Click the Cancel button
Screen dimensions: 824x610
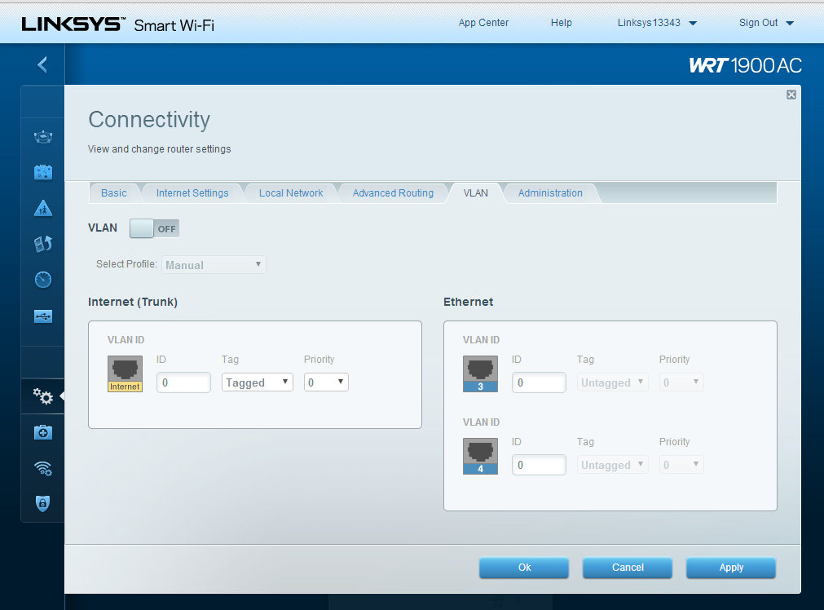click(x=628, y=568)
